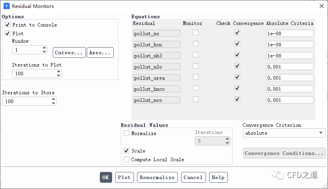
Task: Uncheck Check Convergence for pollut_urea
Action: coord(237,77)
